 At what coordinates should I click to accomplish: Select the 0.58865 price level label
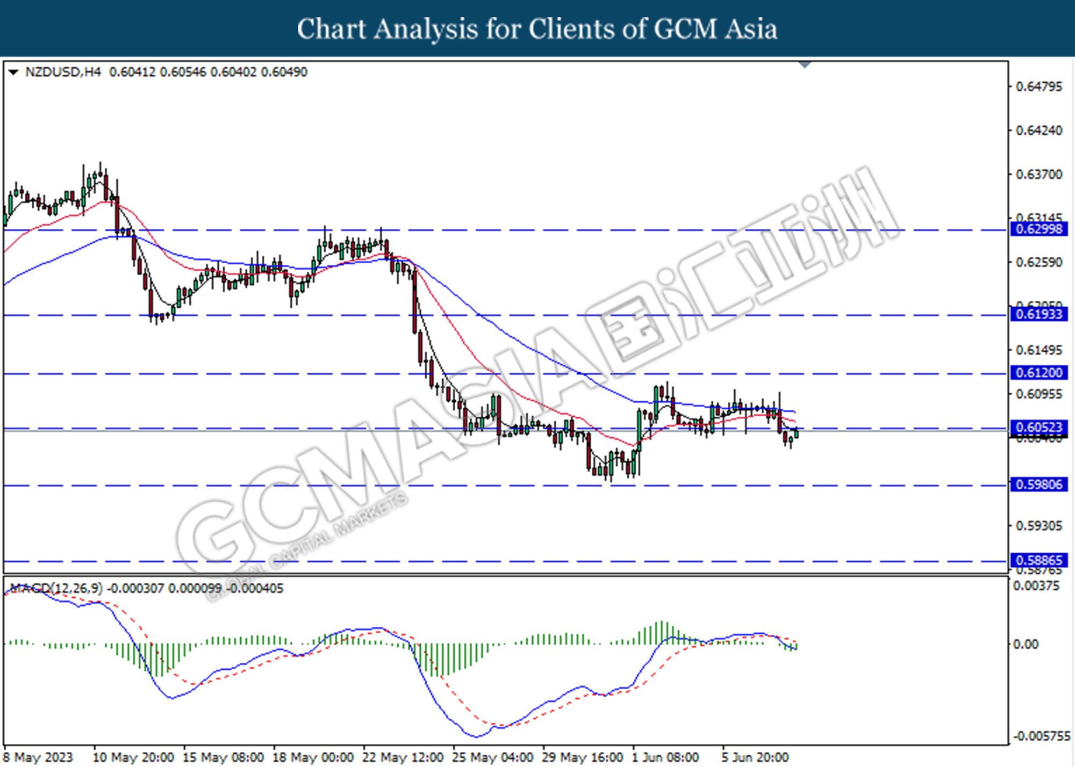[x=1039, y=560]
